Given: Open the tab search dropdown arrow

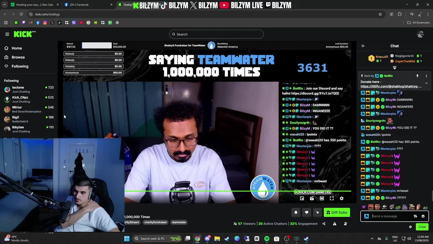Looking at the screenshot, I should coord(4,5).
